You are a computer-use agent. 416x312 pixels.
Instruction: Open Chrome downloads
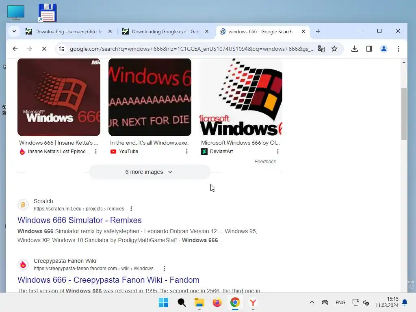354,49
